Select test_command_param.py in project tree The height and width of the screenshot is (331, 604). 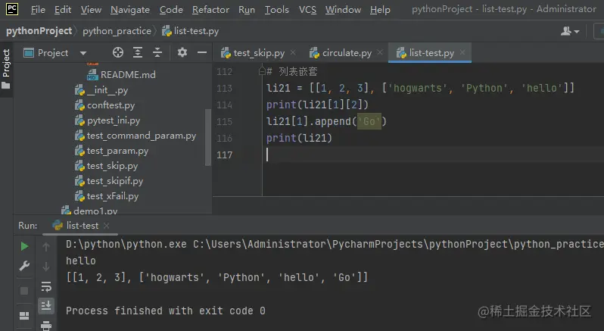tap(135, 136)
